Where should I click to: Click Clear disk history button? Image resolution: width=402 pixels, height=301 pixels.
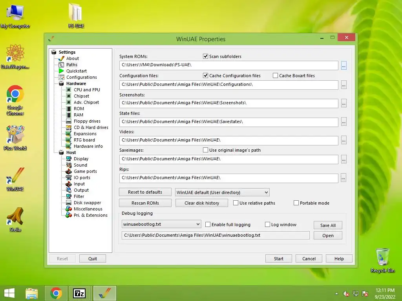(202, 203)
